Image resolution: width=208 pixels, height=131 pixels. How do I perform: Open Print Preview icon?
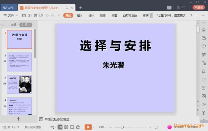41,15
